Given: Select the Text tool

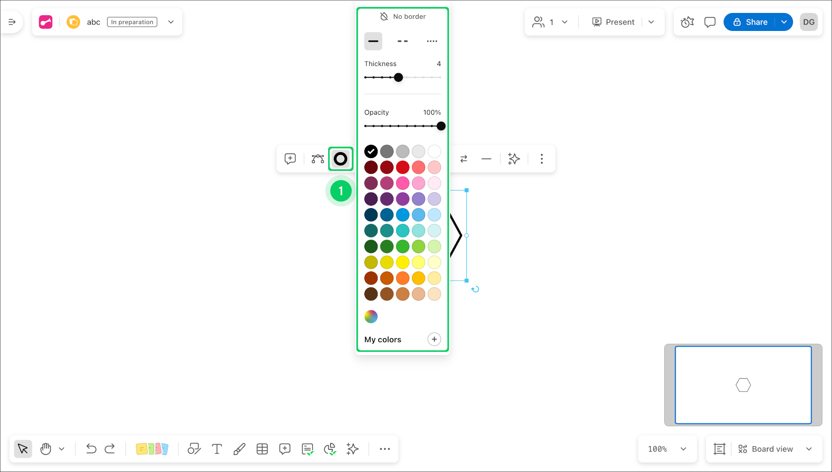Looking at the screenshot, I should pos(217,449).
